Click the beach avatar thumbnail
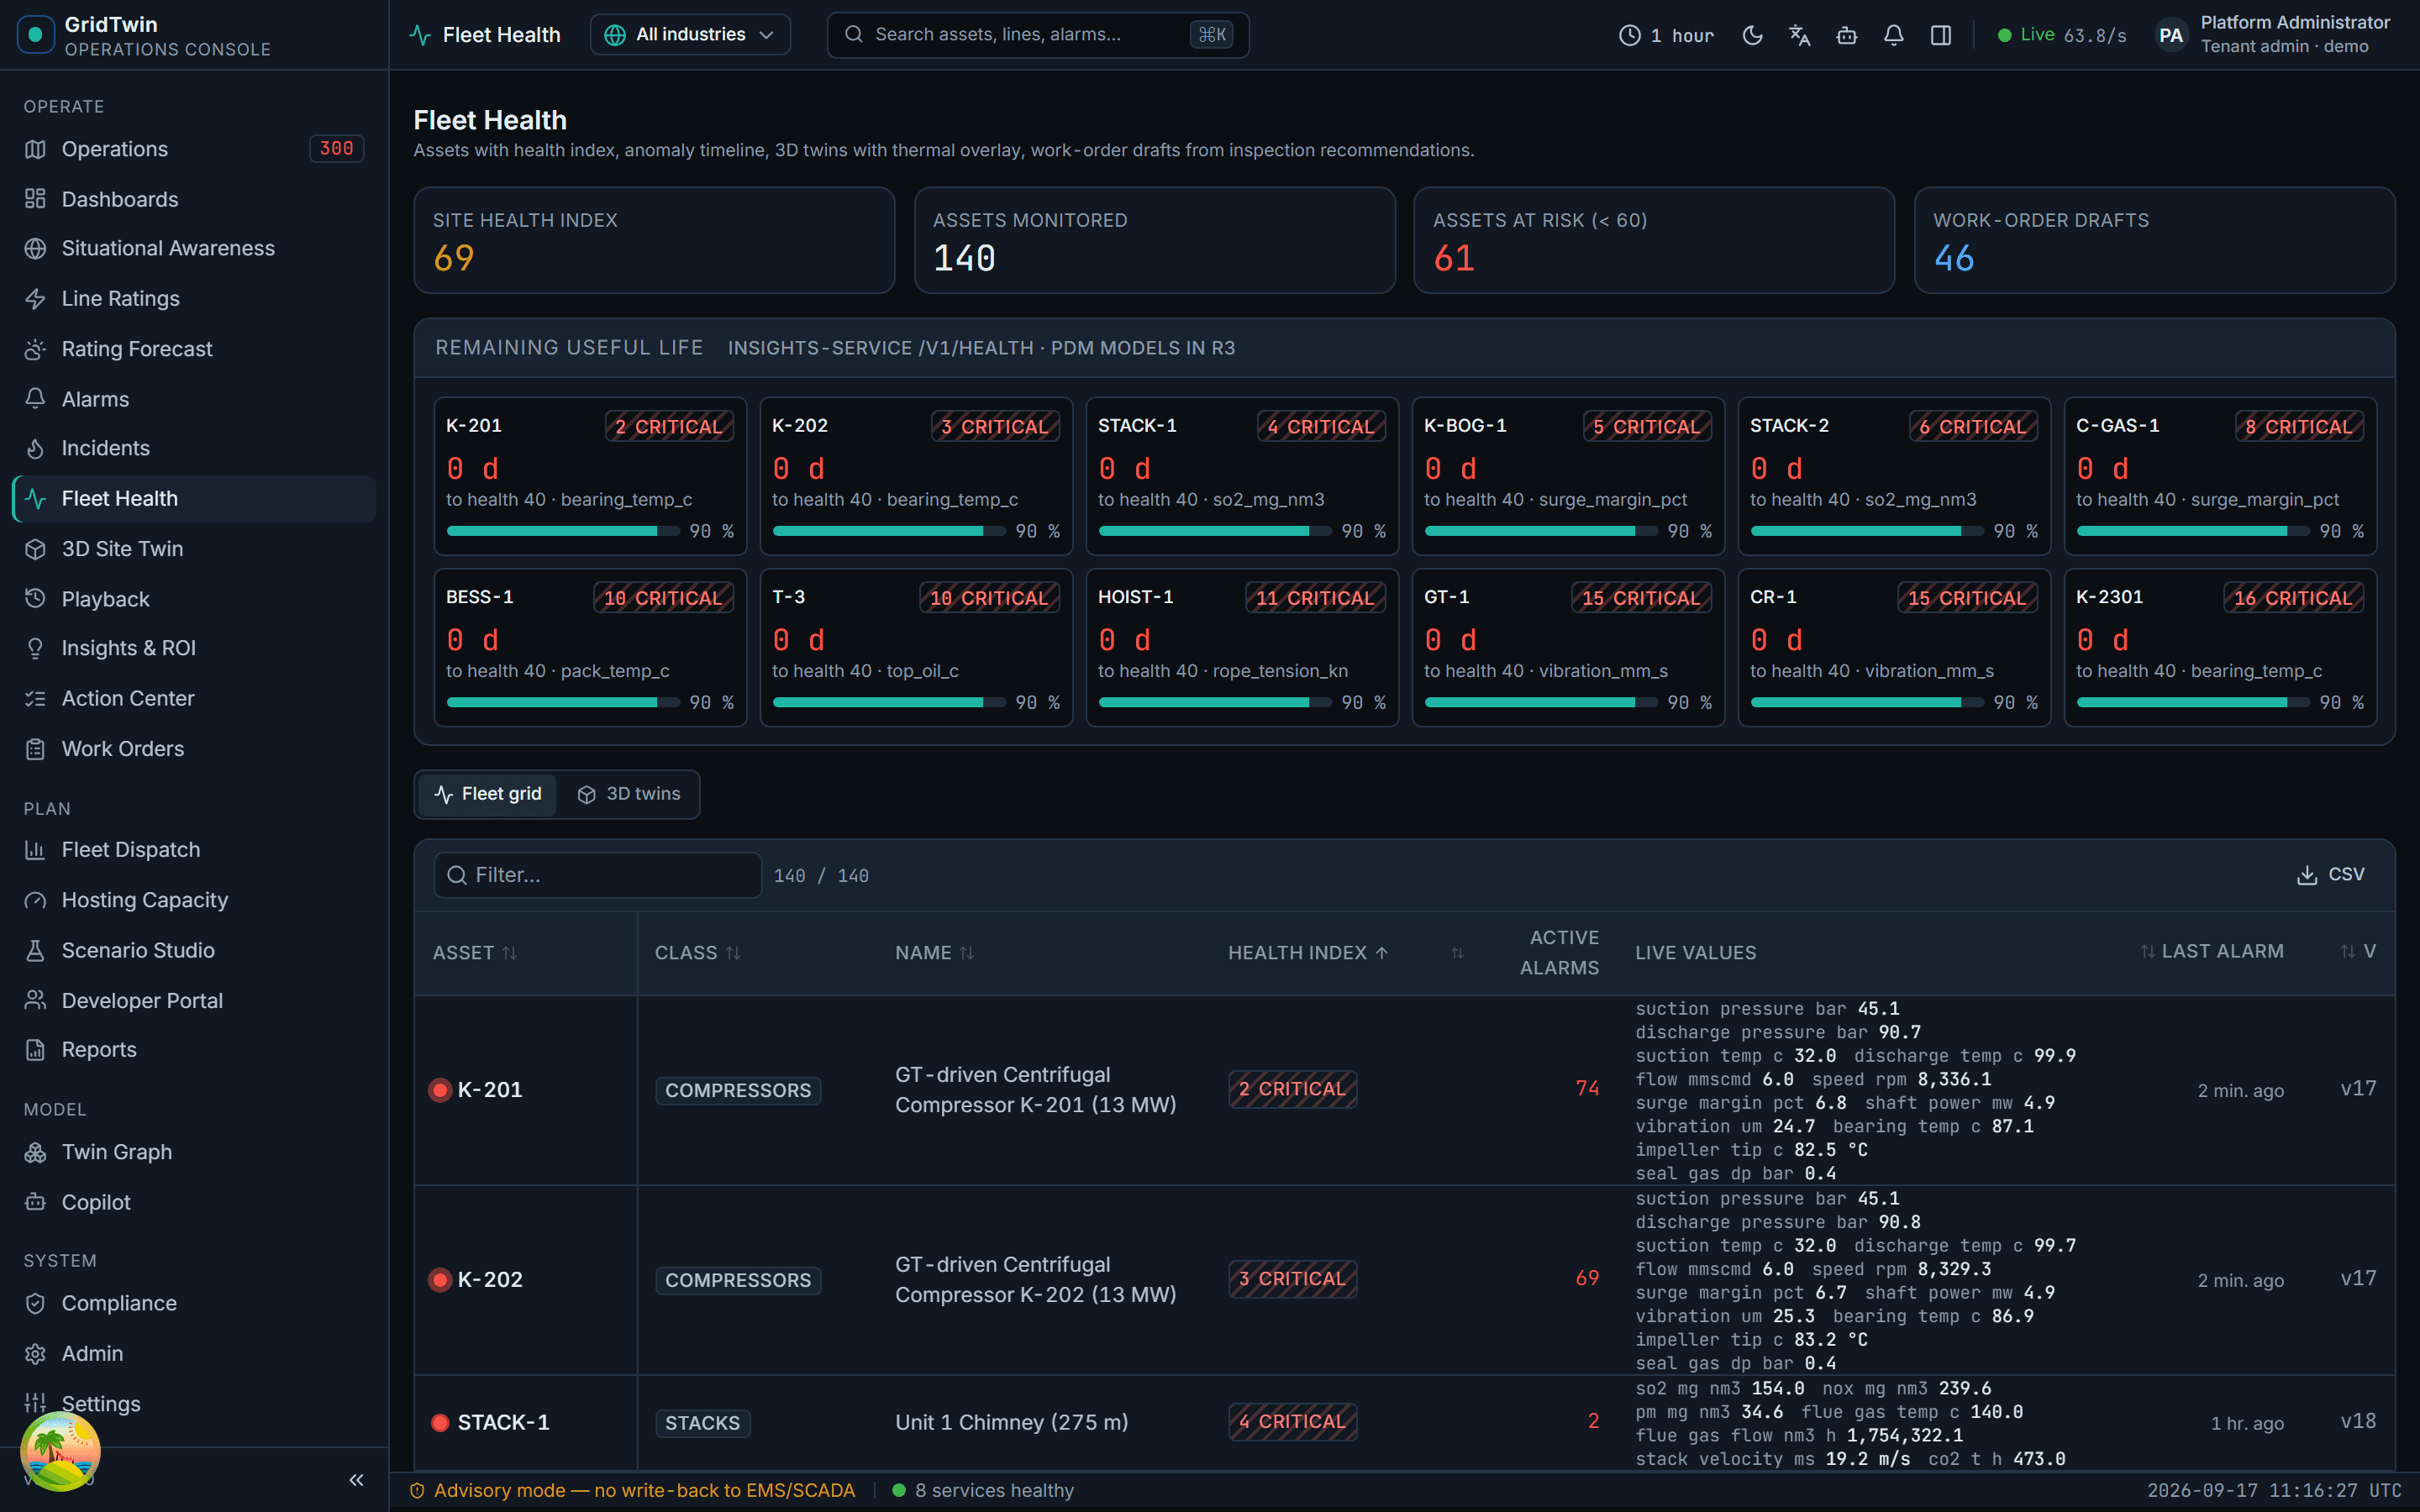 pyautogui.click(x=60, y=1451)
